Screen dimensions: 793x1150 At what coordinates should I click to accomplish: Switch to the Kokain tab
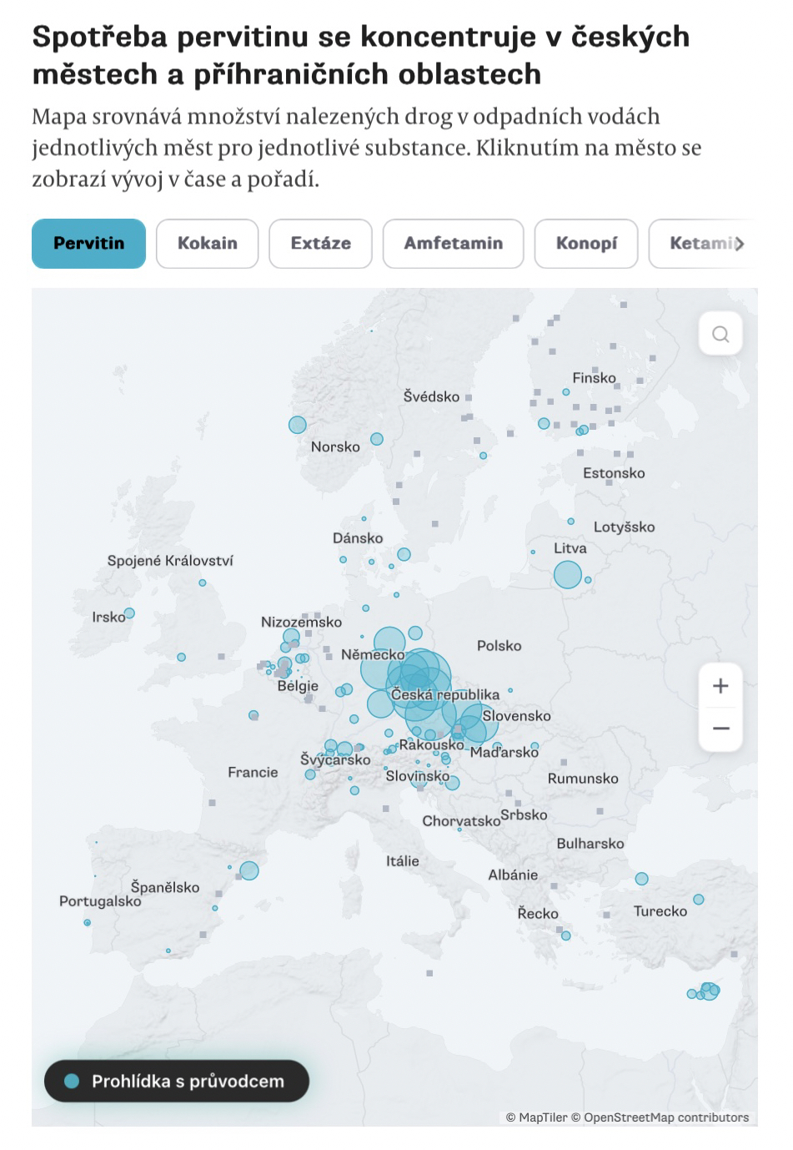click(207, 244)
